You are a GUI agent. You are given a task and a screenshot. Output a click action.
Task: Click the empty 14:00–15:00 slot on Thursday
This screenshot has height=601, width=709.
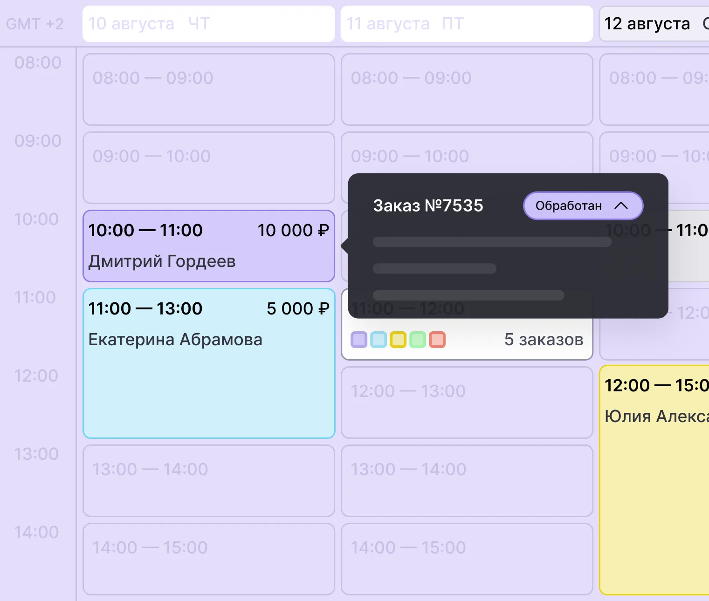209,559
